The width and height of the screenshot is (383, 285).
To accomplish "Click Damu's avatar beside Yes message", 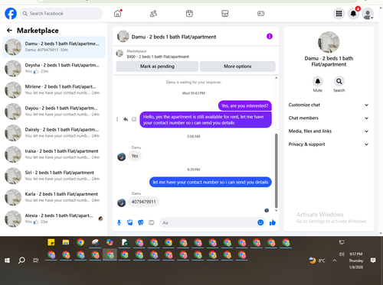I will (121, 157).
